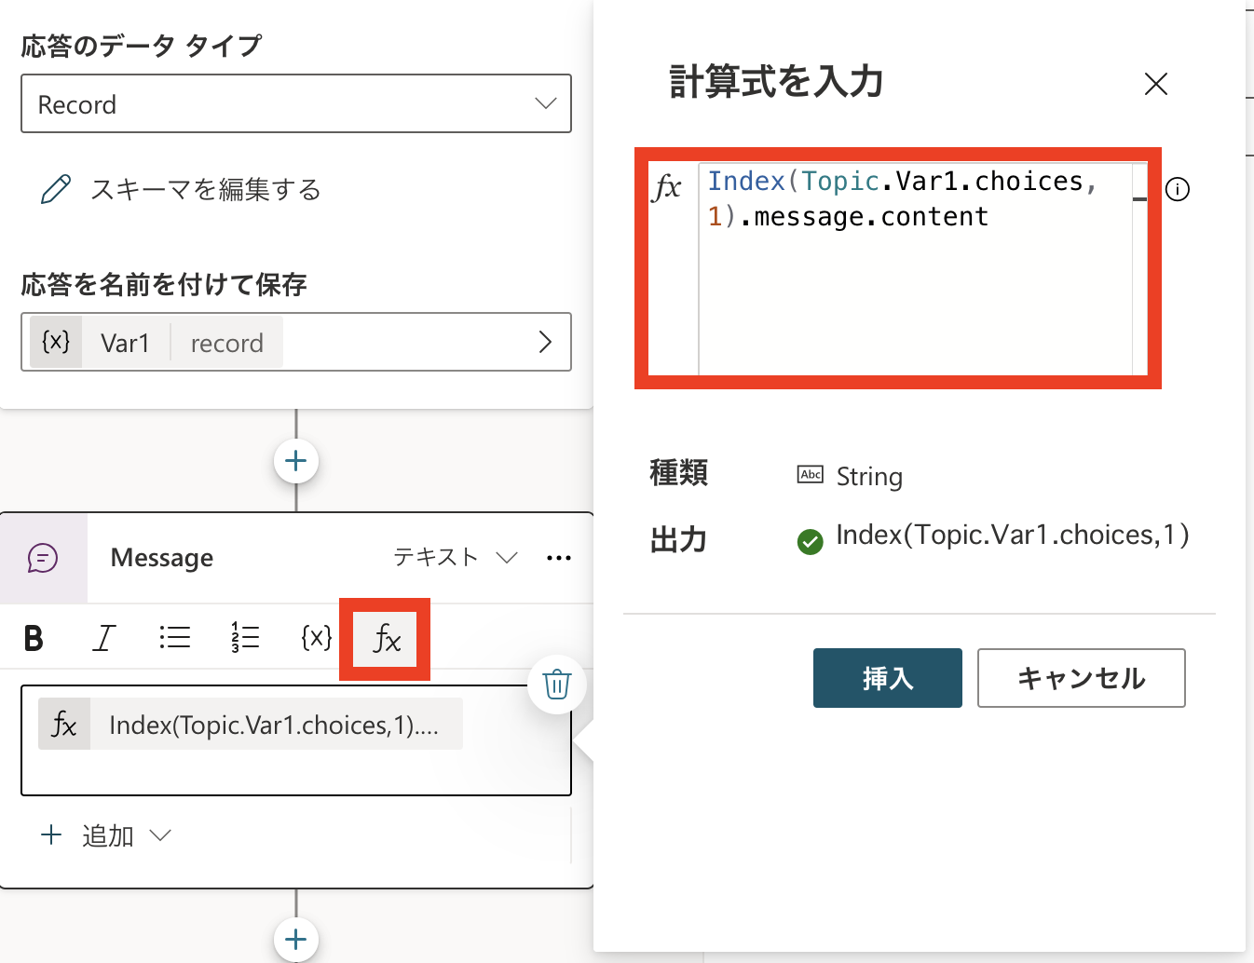Expand the Var1 record variable with the chevron
Screen dimensions: 1254x963
pos(545,342)
